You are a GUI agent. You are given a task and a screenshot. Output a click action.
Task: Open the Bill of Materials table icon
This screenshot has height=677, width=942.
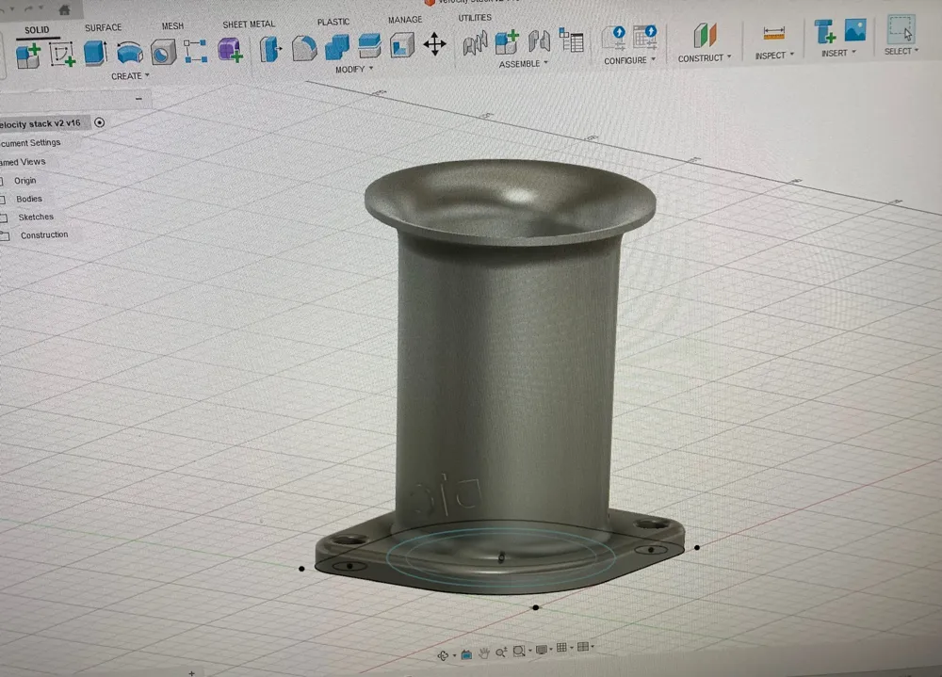point(571,40)
